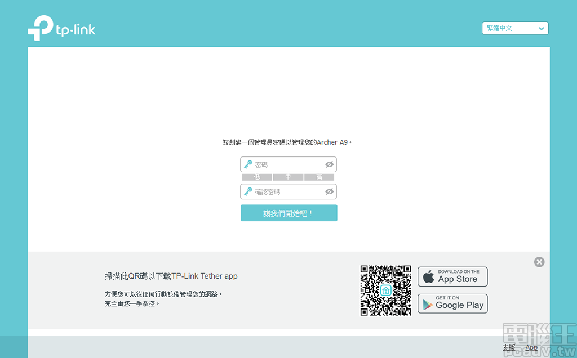Click the 掃描此QR碼以下載TP-Link Tether app text
Viewport: 577px width, 358px height.
[x=171, y=276]
